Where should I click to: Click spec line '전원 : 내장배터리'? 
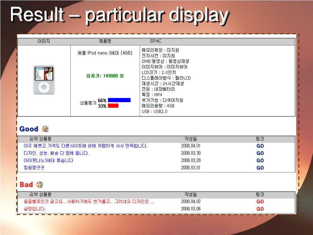(x=158, y=89)
